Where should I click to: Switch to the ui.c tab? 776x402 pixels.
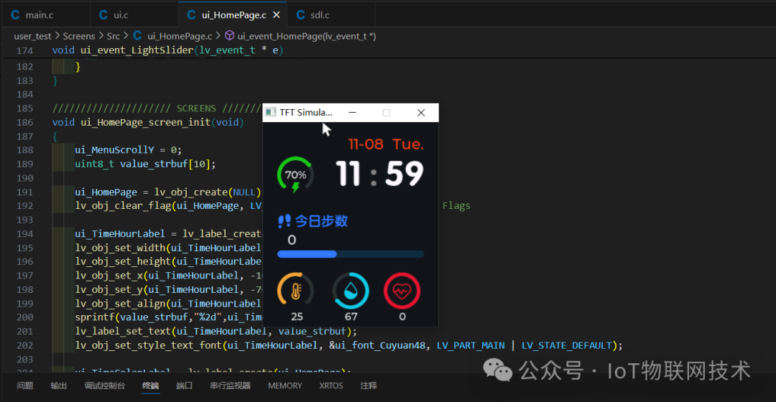(x=121, y=15)
